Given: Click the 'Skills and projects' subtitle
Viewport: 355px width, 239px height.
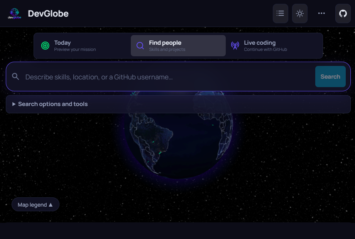Looking at the screenshot, I should pyautogui.click(x=167, y=49).
